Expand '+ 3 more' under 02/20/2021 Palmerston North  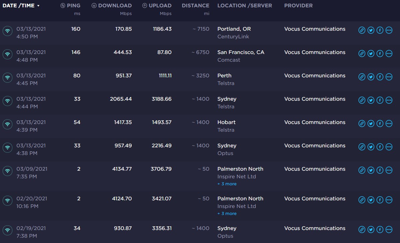click(227, 214)
